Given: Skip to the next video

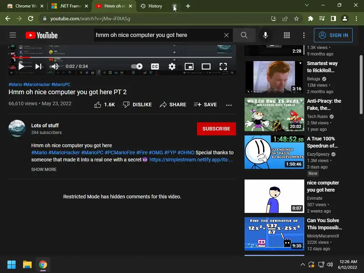Looking at the screenshot, I should pos(38,66).
